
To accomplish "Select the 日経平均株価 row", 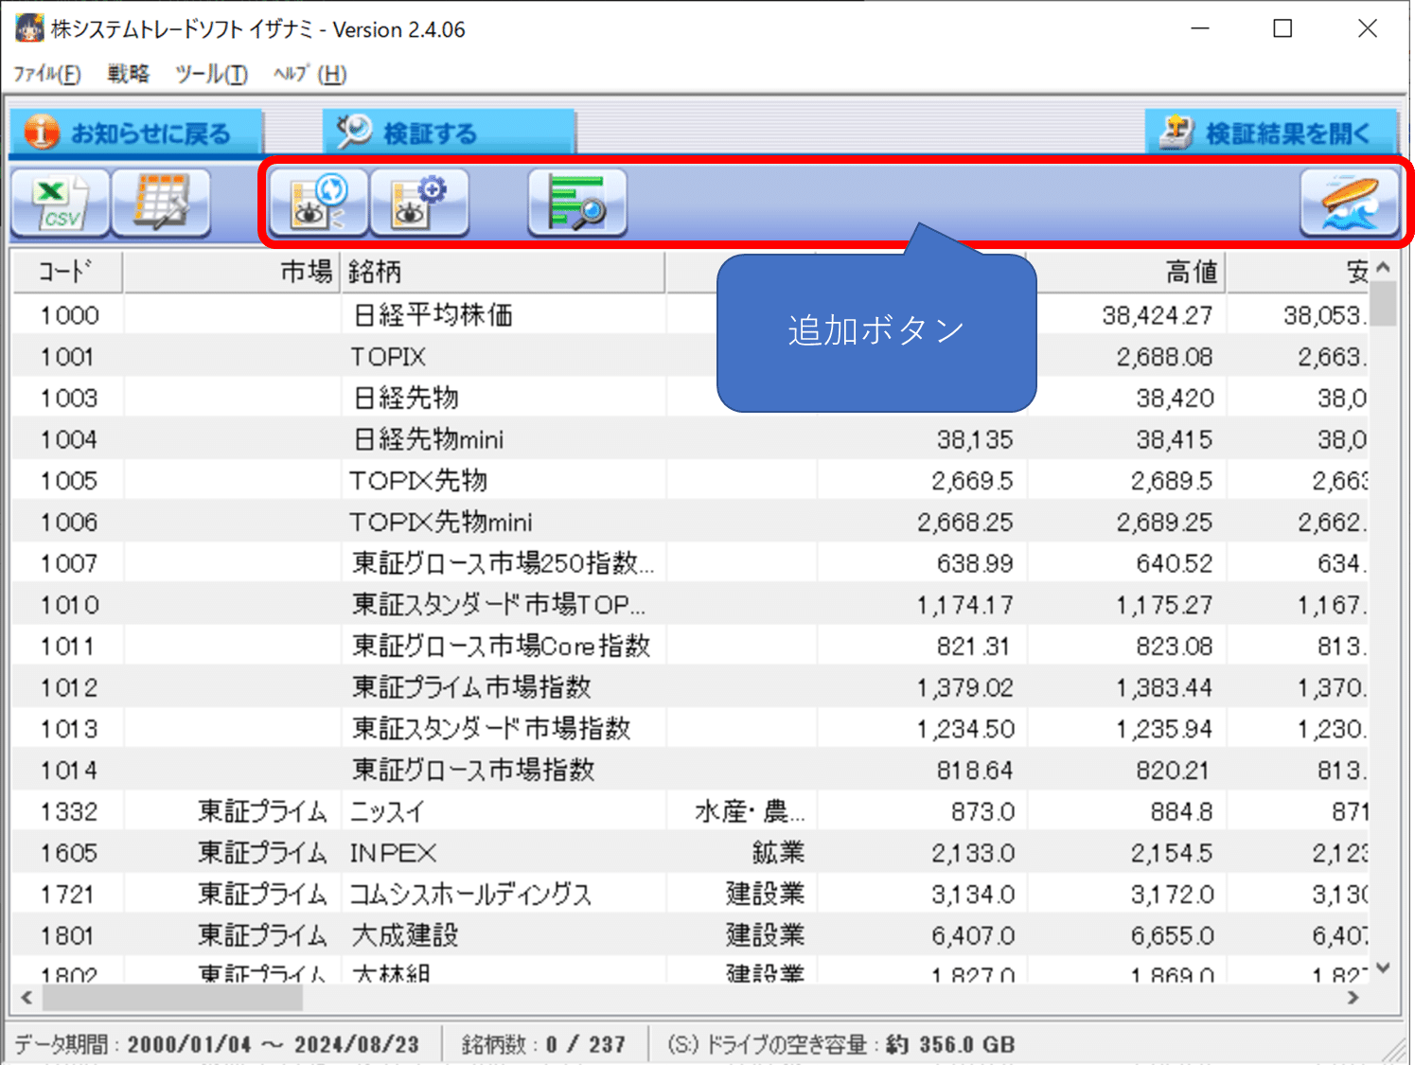I will [x=690, y=315].
